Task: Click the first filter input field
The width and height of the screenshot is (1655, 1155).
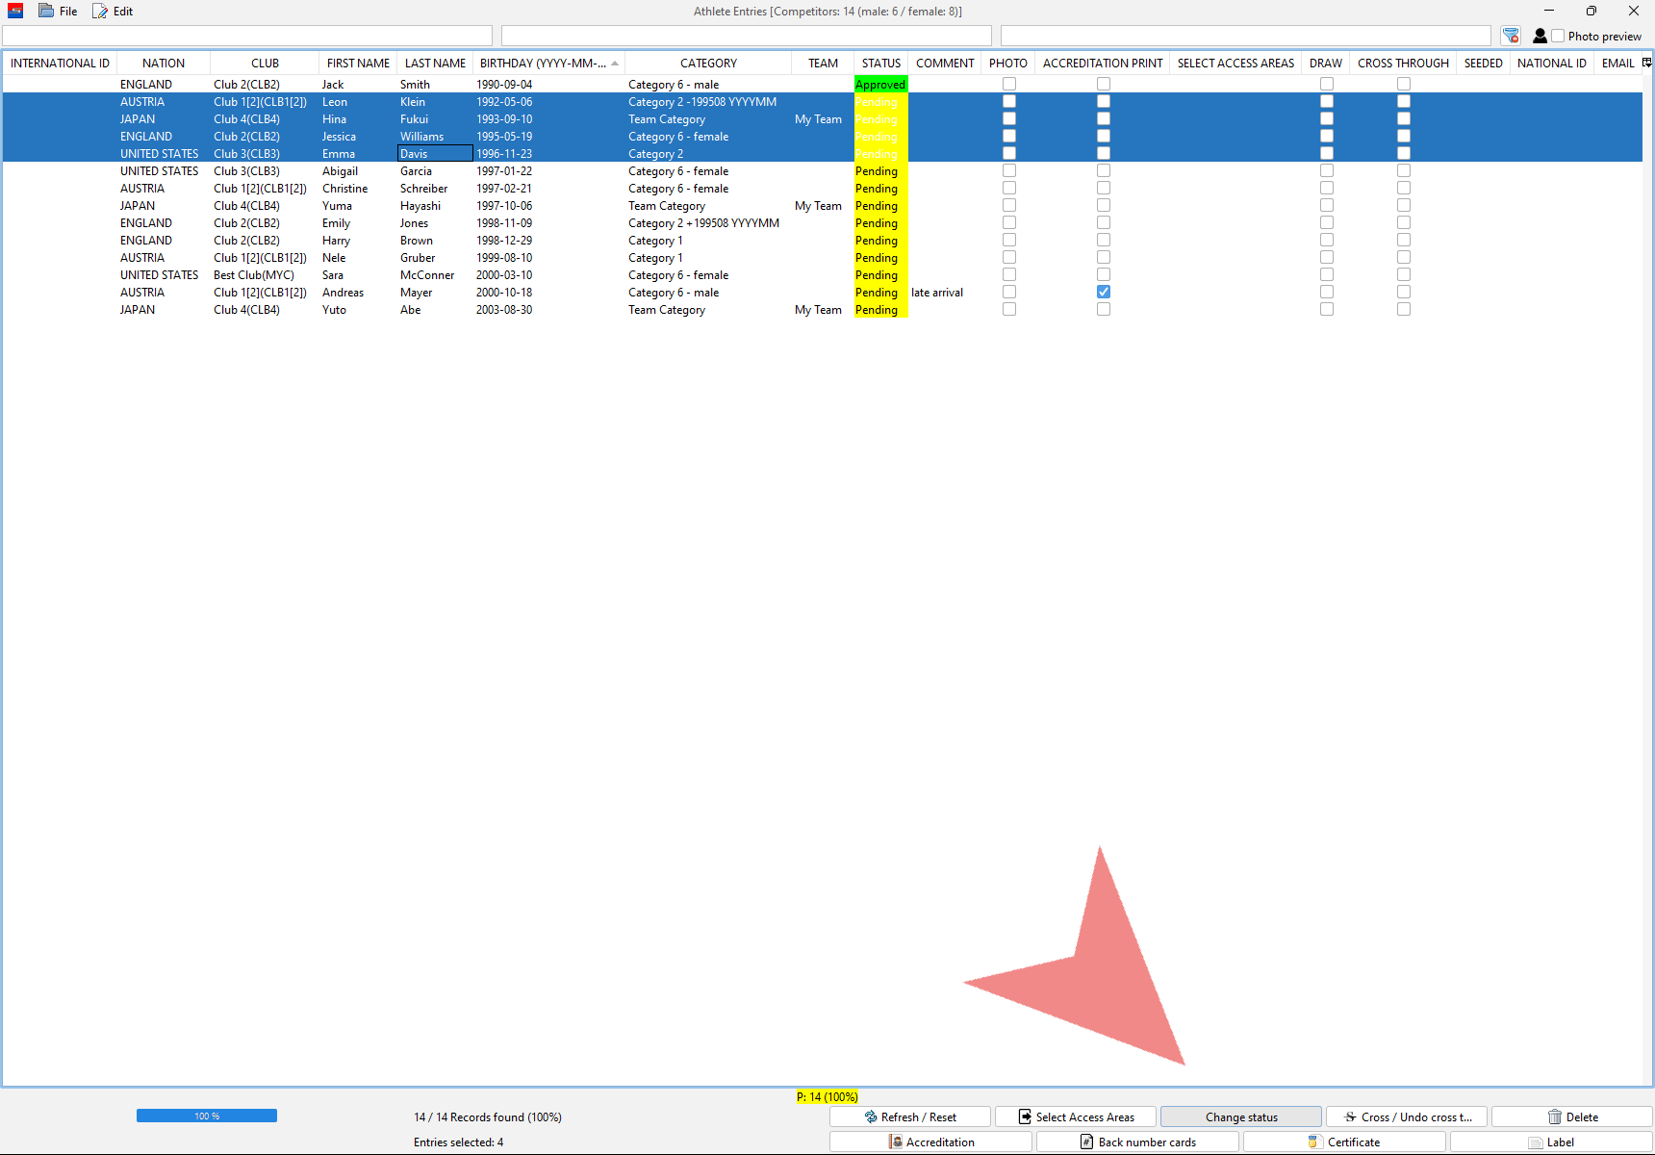Action: click(247, 36)
